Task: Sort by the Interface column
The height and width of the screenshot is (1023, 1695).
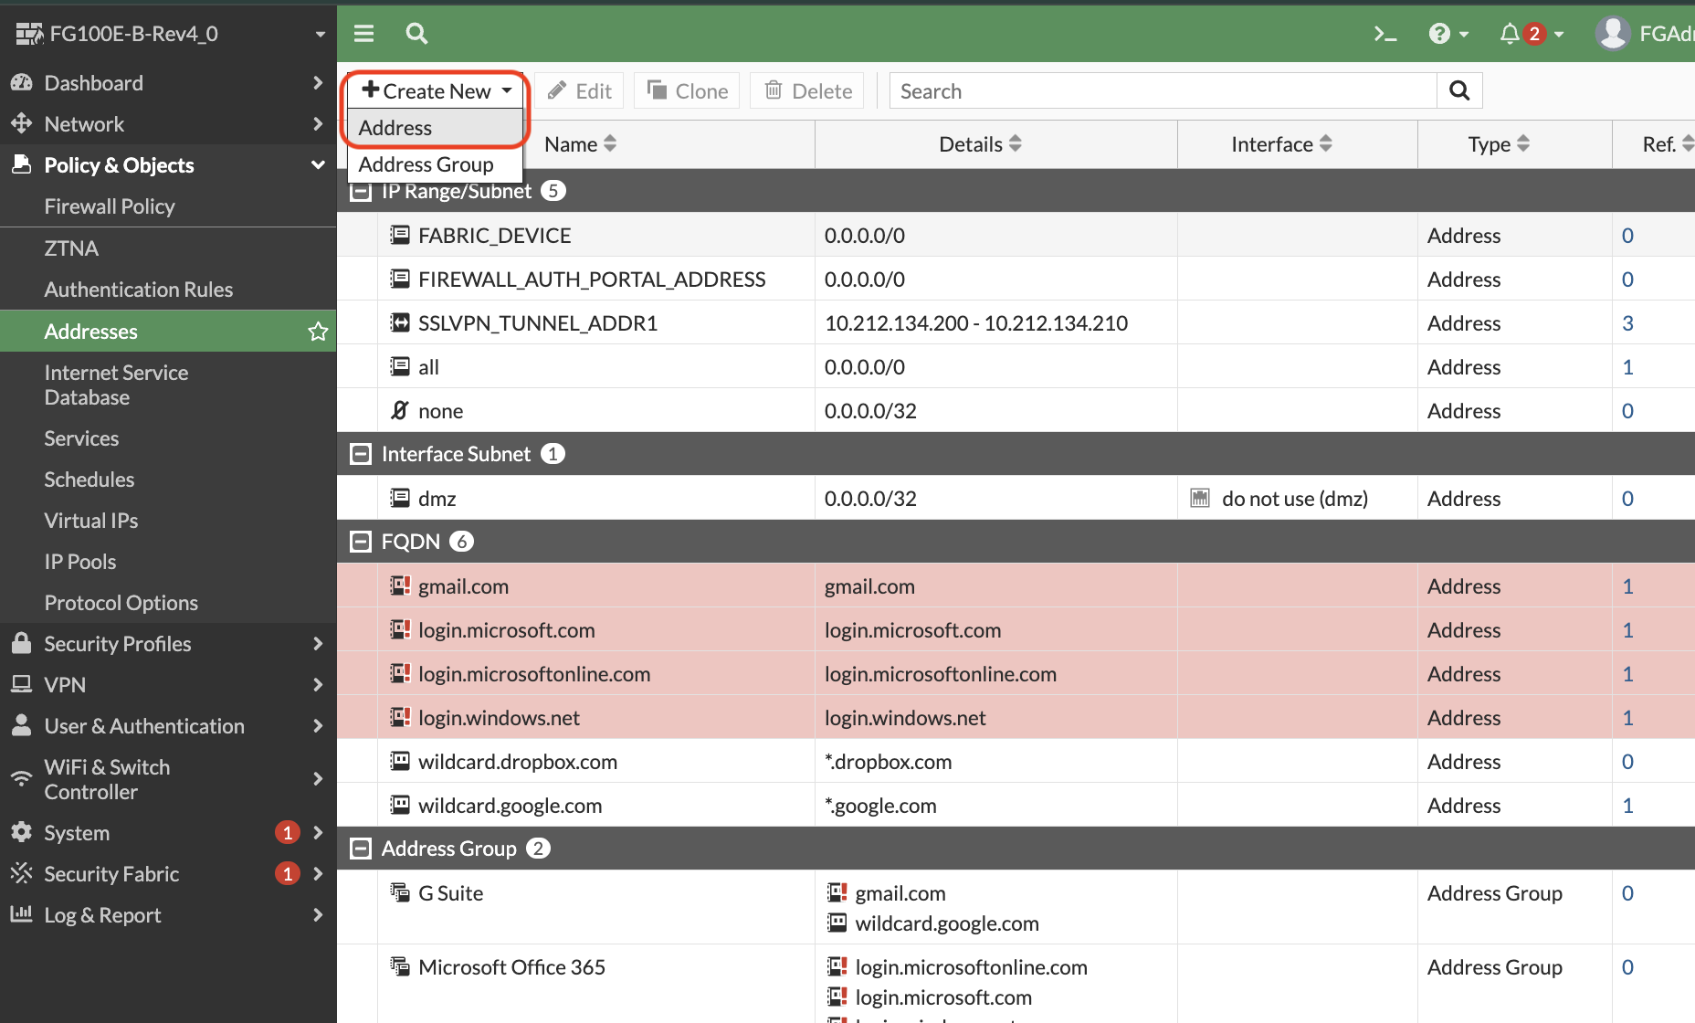Action: click(1281, 143)
